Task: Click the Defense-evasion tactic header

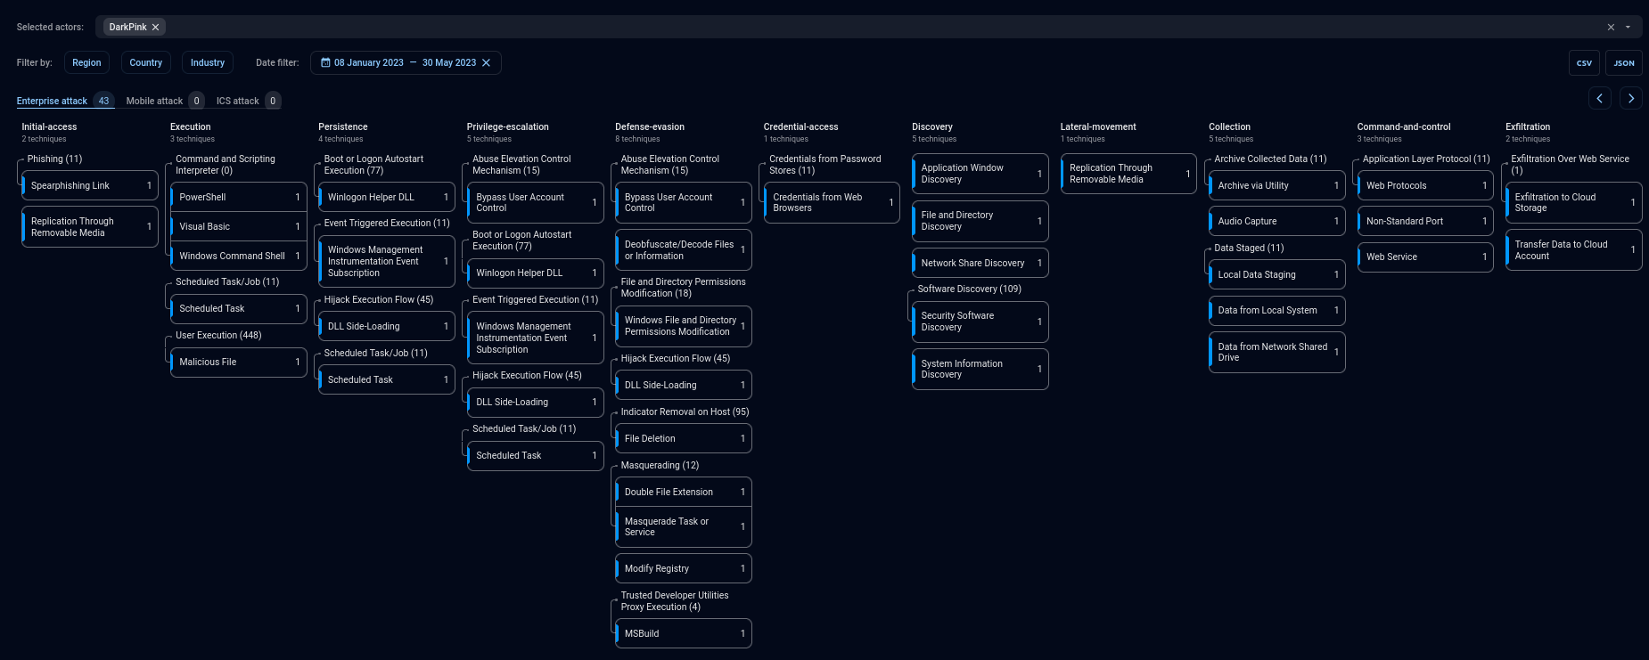Action: pyautogui.click(x=650, y=126)
